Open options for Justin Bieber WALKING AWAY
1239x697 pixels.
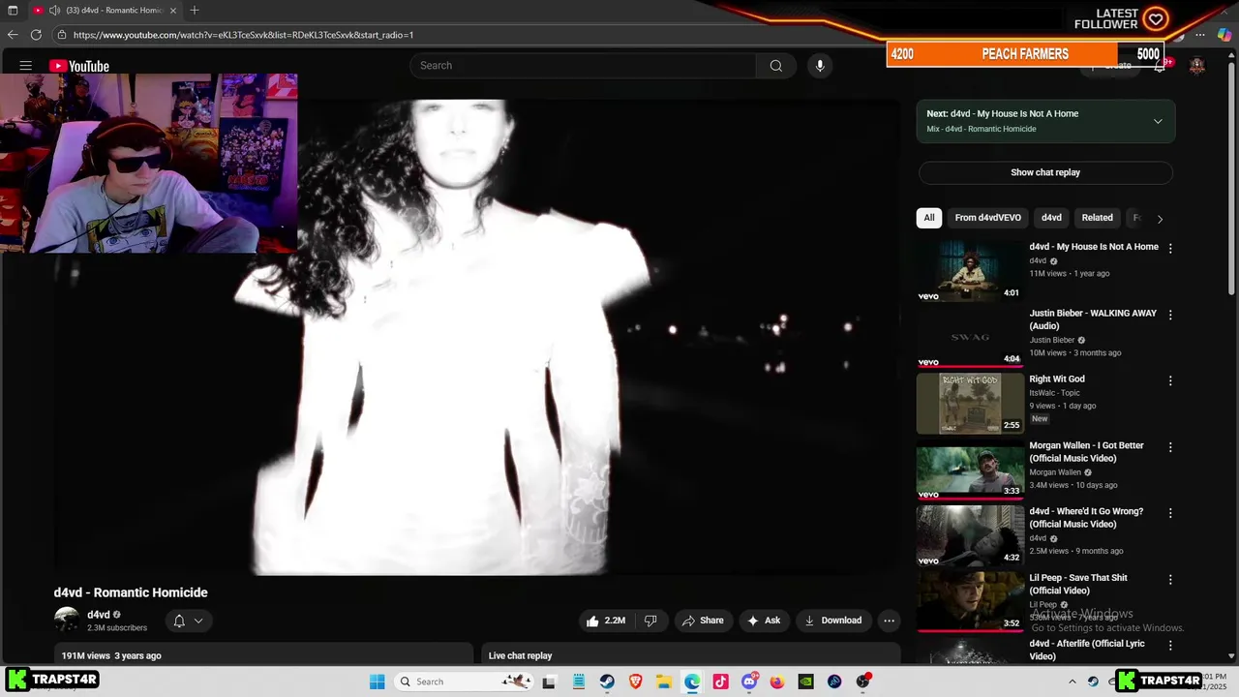point(1170,315)
